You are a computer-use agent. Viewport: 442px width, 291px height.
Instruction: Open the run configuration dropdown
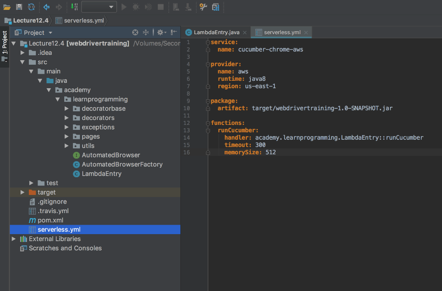(99, 7)
